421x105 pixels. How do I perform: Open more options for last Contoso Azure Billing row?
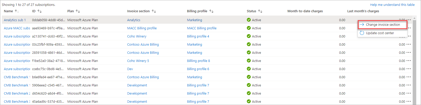coord(409,77)
